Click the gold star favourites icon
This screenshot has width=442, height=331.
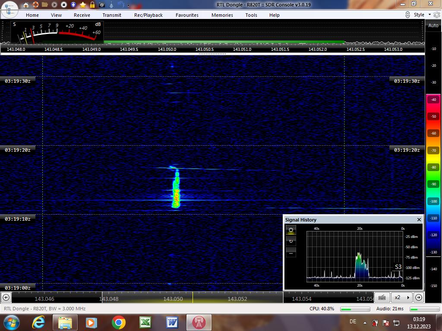[x=83, y=5]
